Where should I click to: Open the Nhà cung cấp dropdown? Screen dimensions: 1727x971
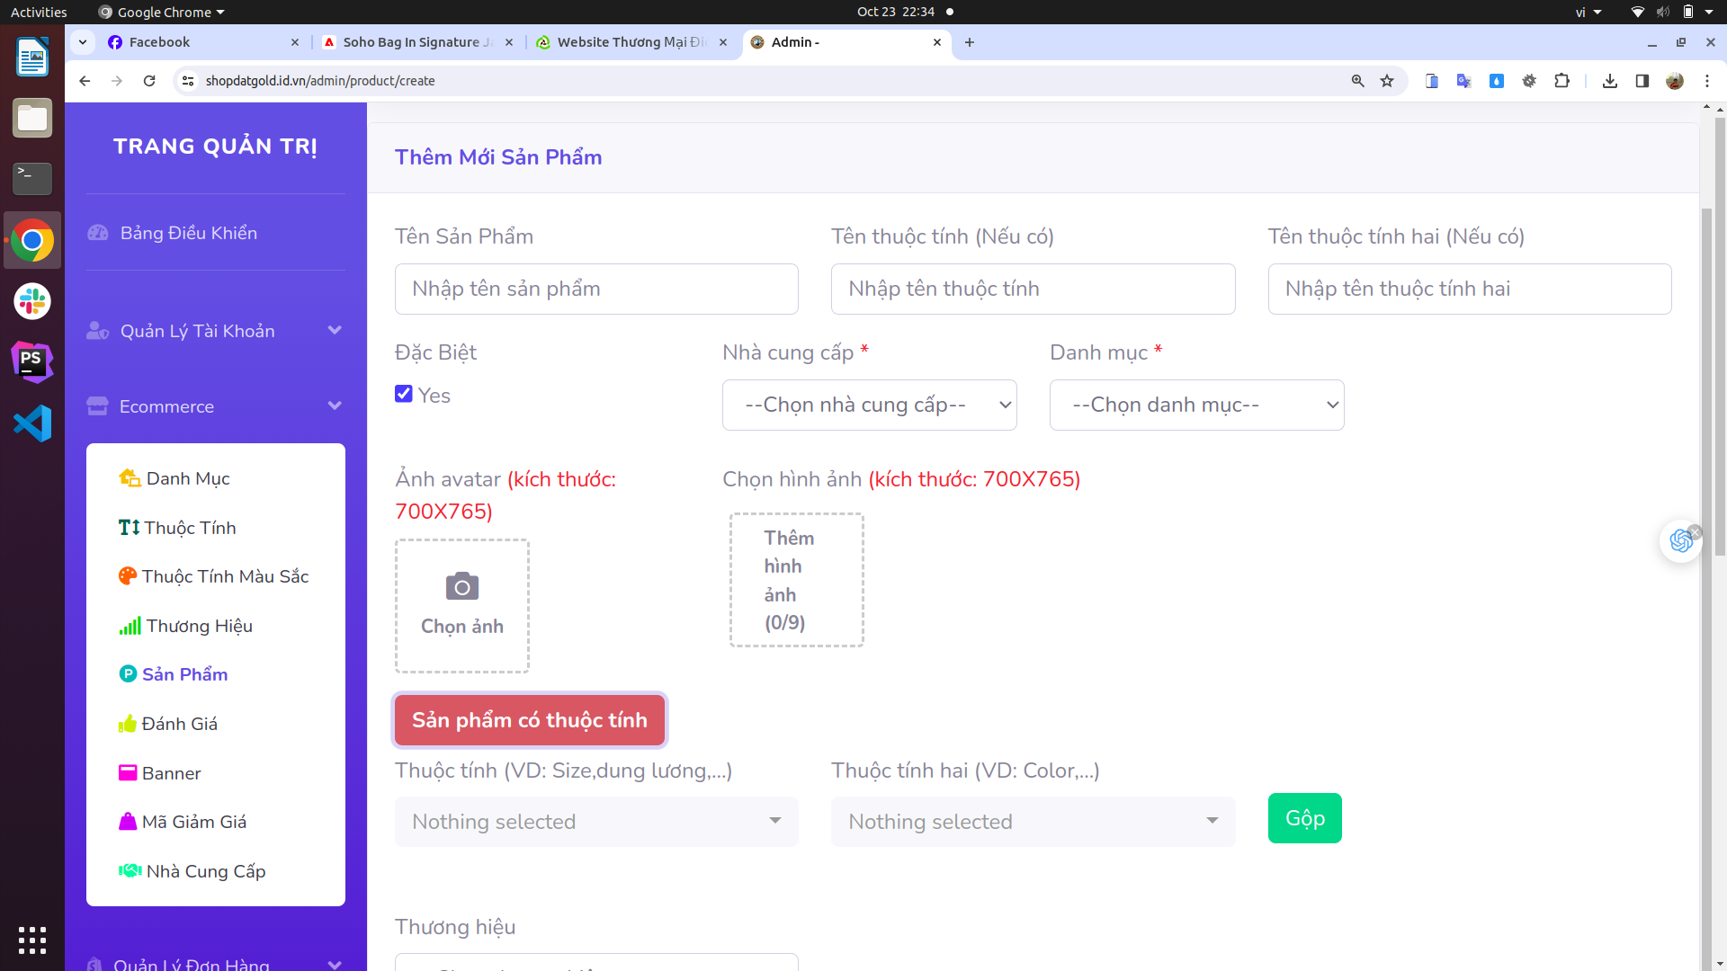870,405
